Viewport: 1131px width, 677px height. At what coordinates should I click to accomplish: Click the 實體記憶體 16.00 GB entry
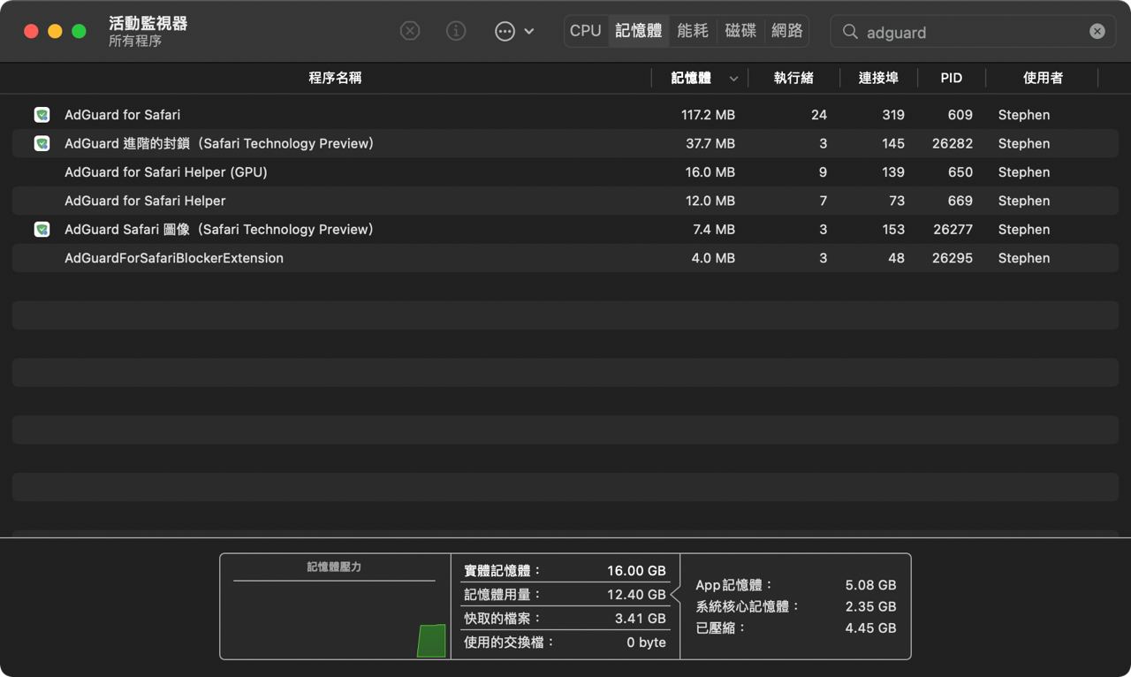(x=565, y=571)
